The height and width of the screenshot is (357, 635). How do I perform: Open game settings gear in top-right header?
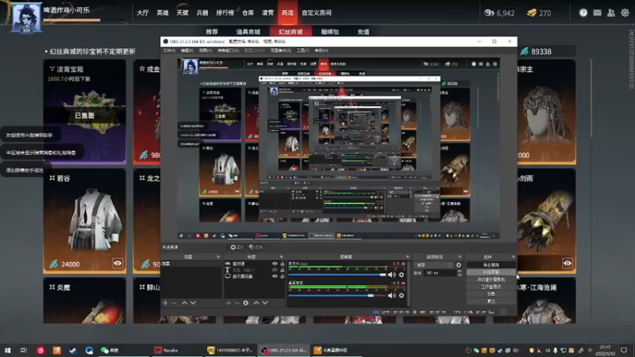click(625, 13)
